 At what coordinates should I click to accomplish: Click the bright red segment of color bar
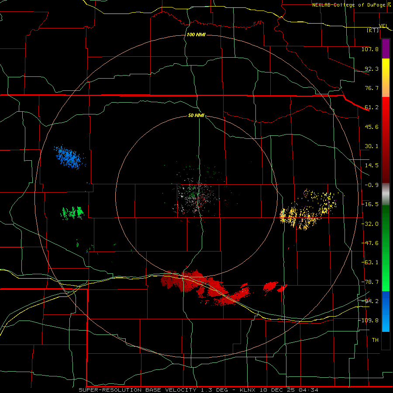(386, 110)
